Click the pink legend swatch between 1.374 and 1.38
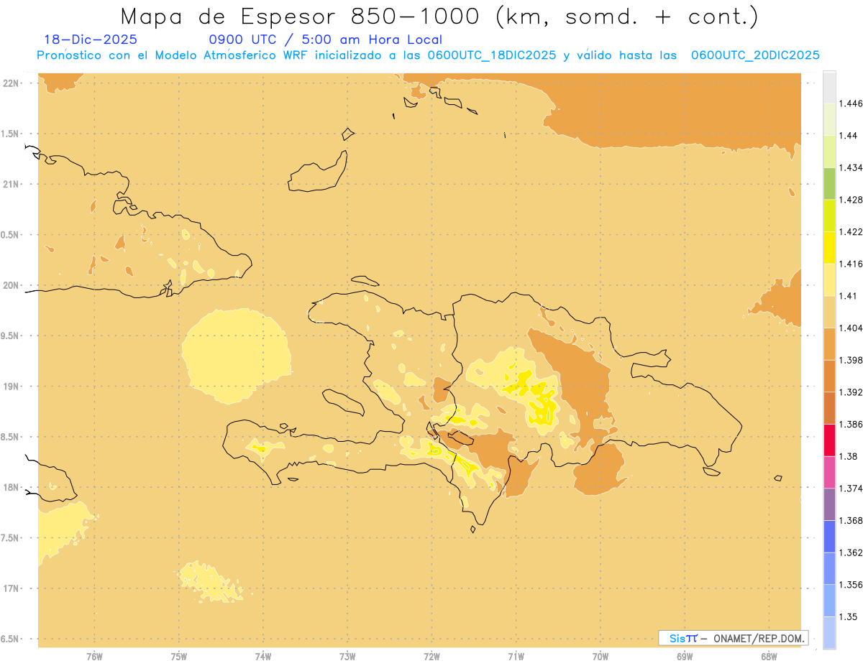863x666 pixels. pyautogui.click(x=829, y=472)
